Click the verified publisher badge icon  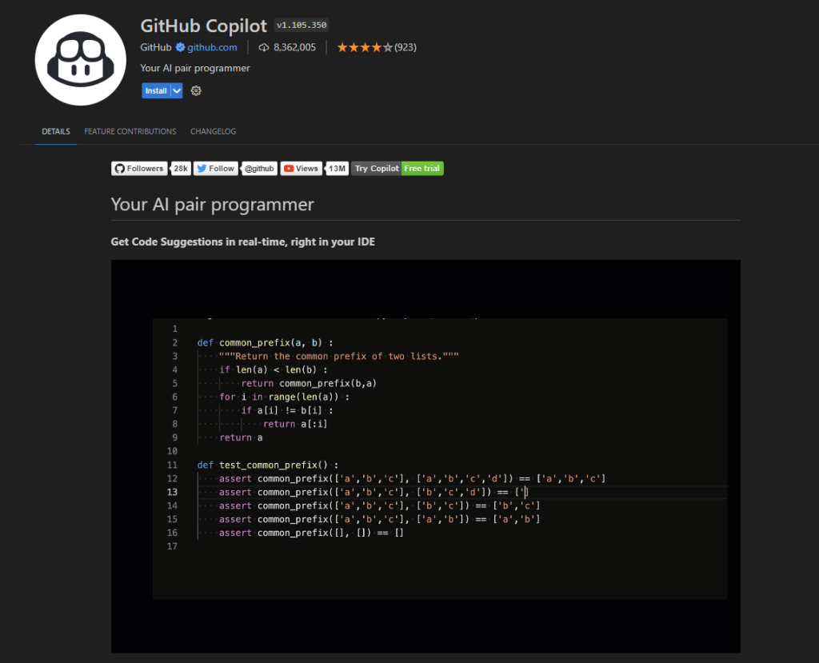(x=180, y=47)
